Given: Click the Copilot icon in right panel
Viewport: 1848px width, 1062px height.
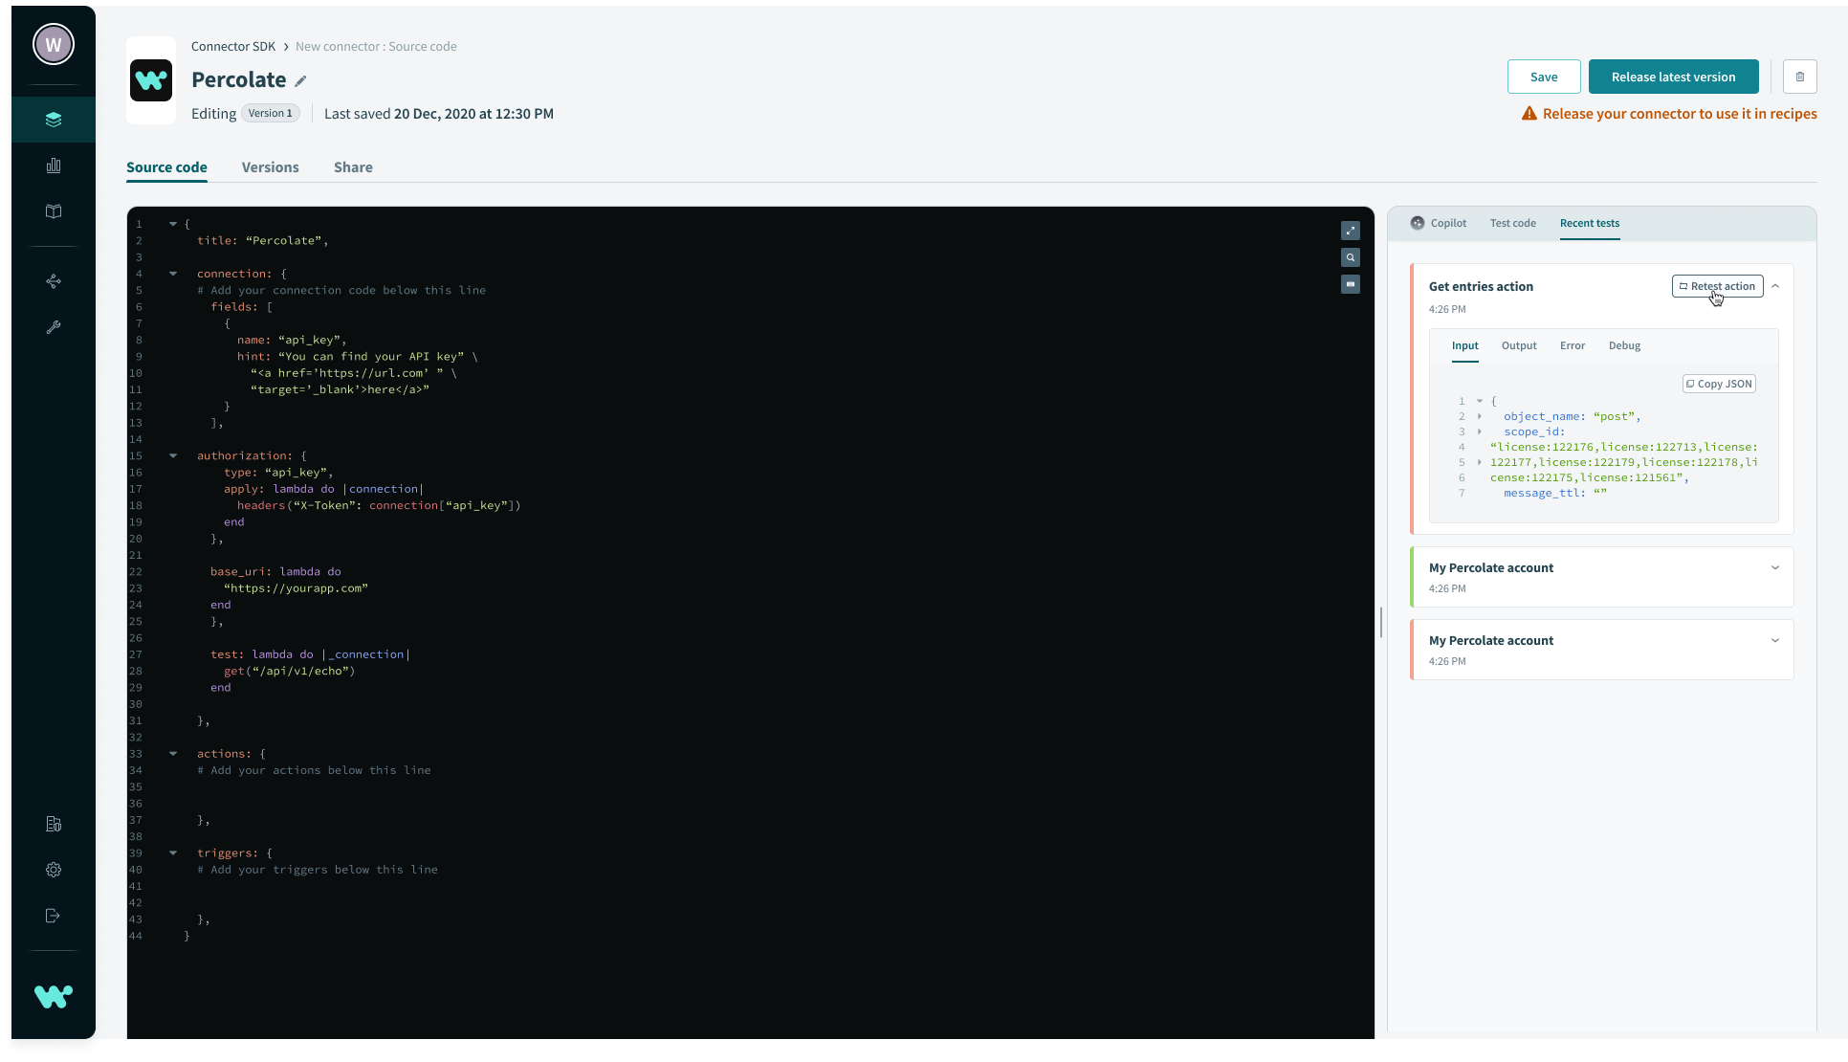Looking at the screenshot, I should coord(1418,223).
